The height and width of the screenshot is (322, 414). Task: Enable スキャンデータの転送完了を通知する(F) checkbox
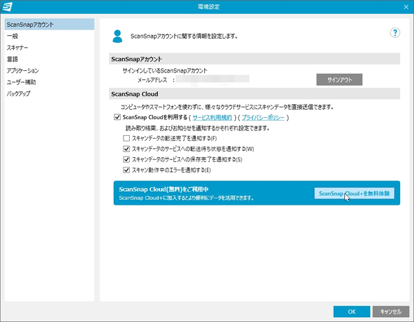(x=126, y=139)
